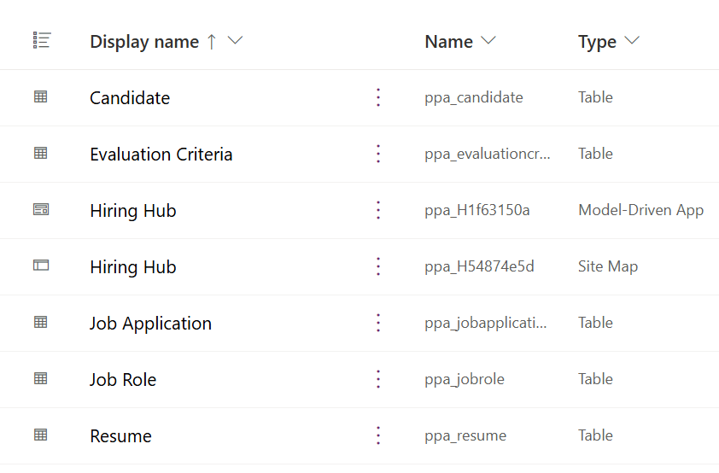Click the table icon beside Job Application

tap(40, 323)
